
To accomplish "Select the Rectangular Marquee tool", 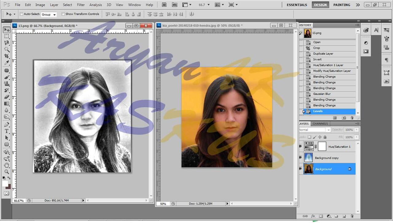I will (6, 37).
